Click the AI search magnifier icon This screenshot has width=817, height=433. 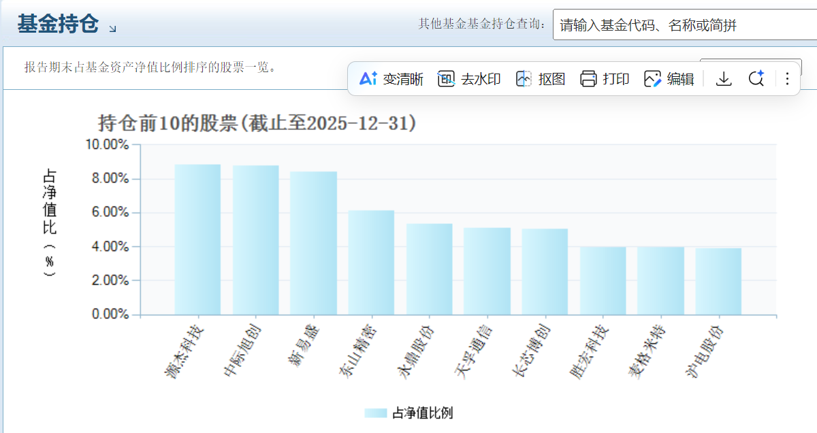(x=756, y=79)
